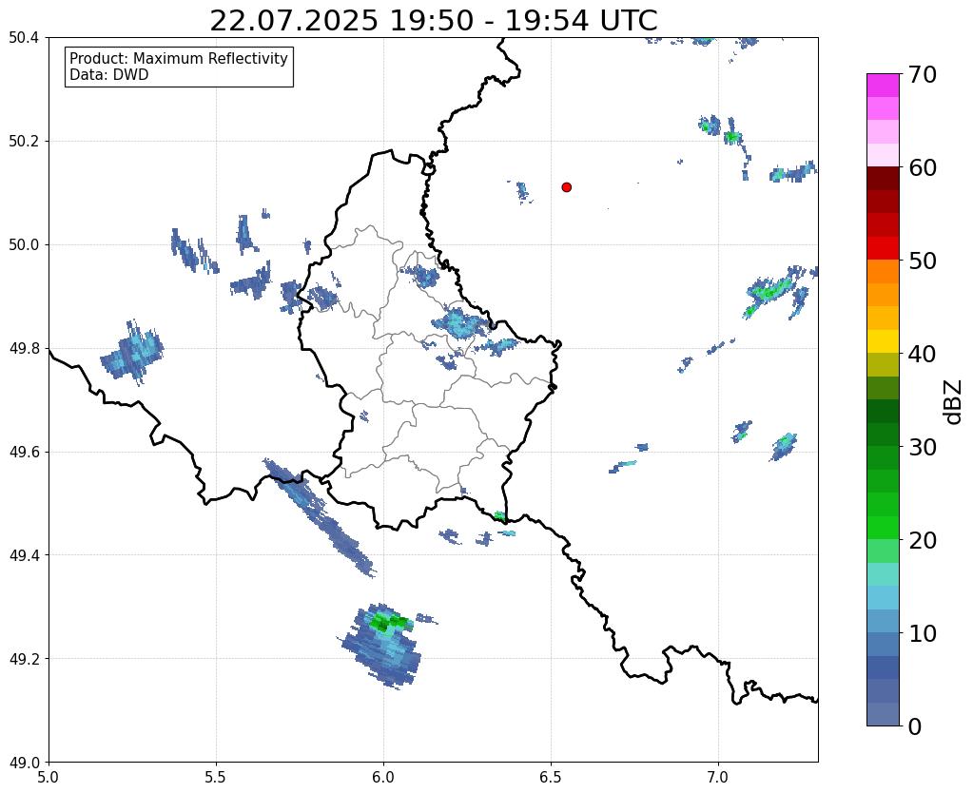Click the colorbar label 'dBZ'

[x=954, y=401]
